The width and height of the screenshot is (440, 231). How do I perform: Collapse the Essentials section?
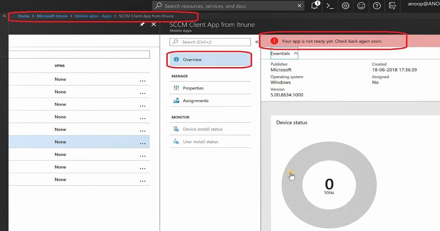pyautogui.click(x=284, y=54)
